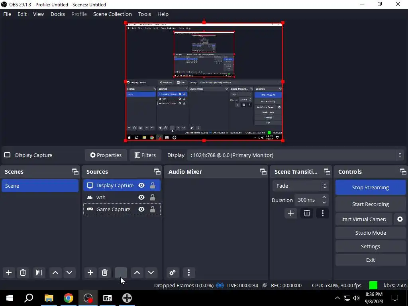The height and width of the screenshot is (306, 408).
Task: Enter Studio Mode
Action: tap(371, 233)
